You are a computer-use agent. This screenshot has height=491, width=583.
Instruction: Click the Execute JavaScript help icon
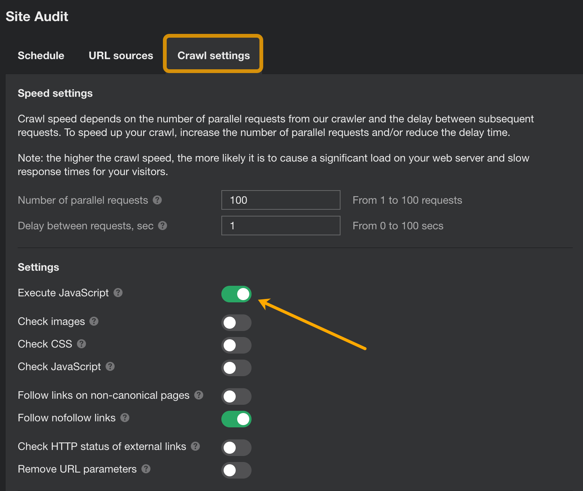point(118,293)
